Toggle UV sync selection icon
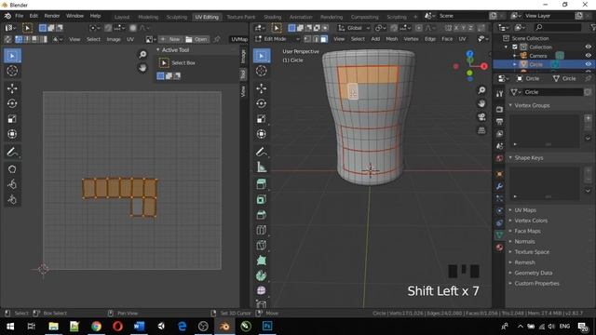The height and width of the screenshot is (335, 596). 8,39
